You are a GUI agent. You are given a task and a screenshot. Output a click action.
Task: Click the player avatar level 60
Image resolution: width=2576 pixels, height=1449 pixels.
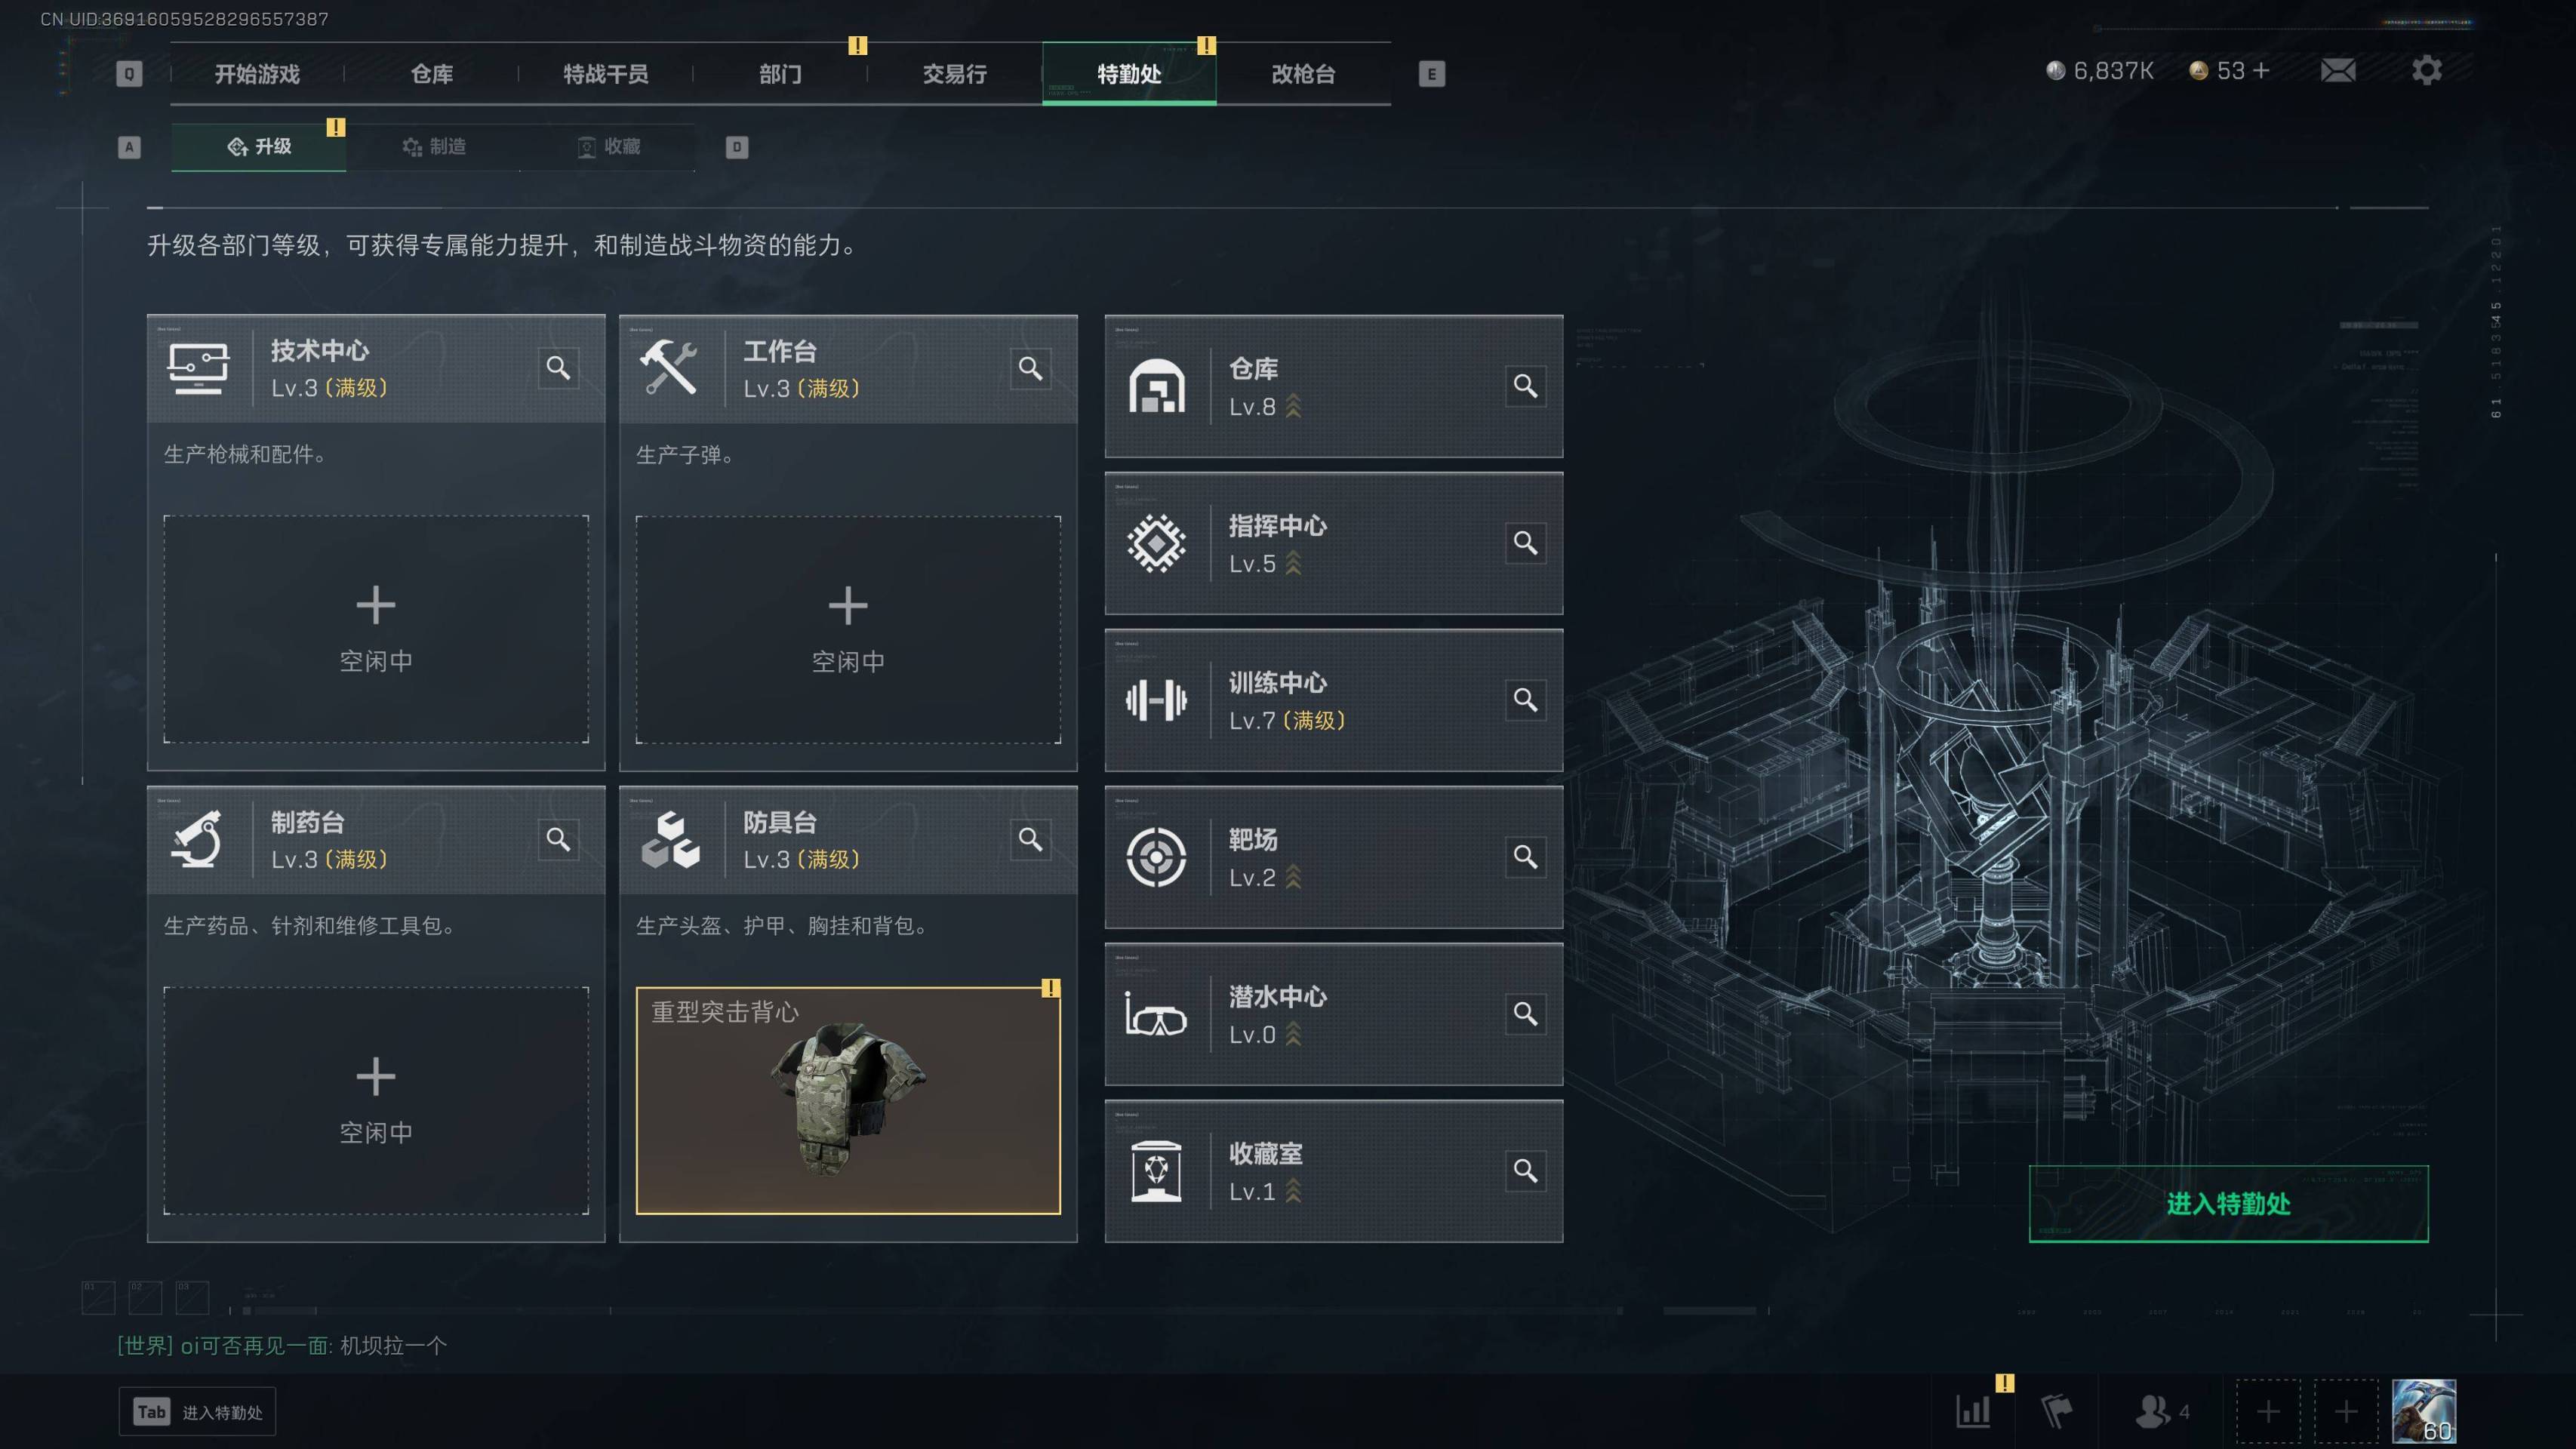pyautogui.click(x=2423, y=1411)
